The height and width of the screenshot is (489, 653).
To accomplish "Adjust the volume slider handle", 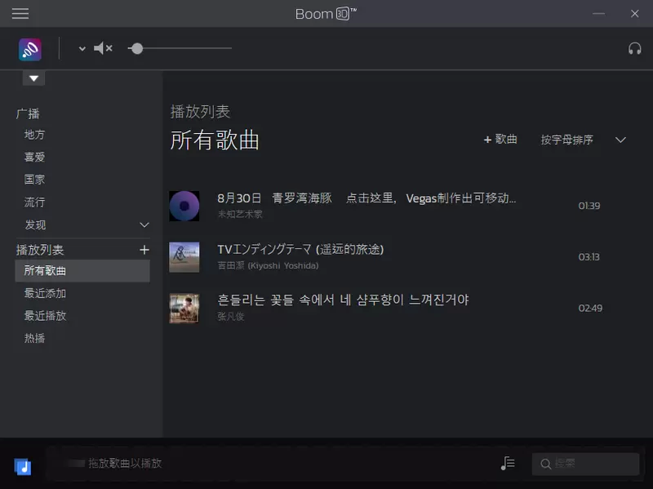I will 137,49.
